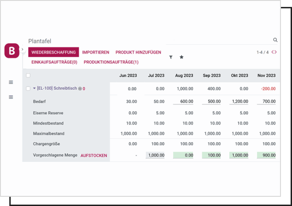
Task: Click the forecast icon beside Schreibtisch
Action: [x=80, y=89]
